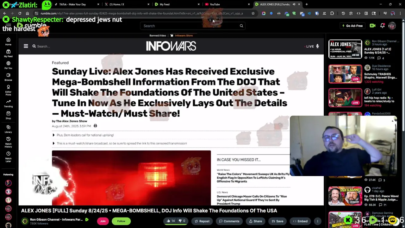This screenshot has width=405, height=228.
Task: Open 'Raise The Colors' Movement article
Action: (253, 178)
